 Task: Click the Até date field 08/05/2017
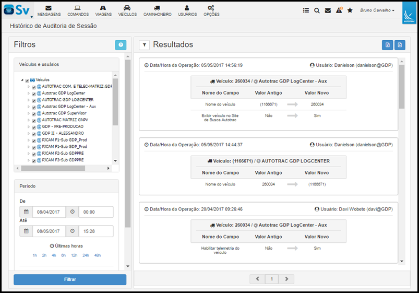(49, 231)
